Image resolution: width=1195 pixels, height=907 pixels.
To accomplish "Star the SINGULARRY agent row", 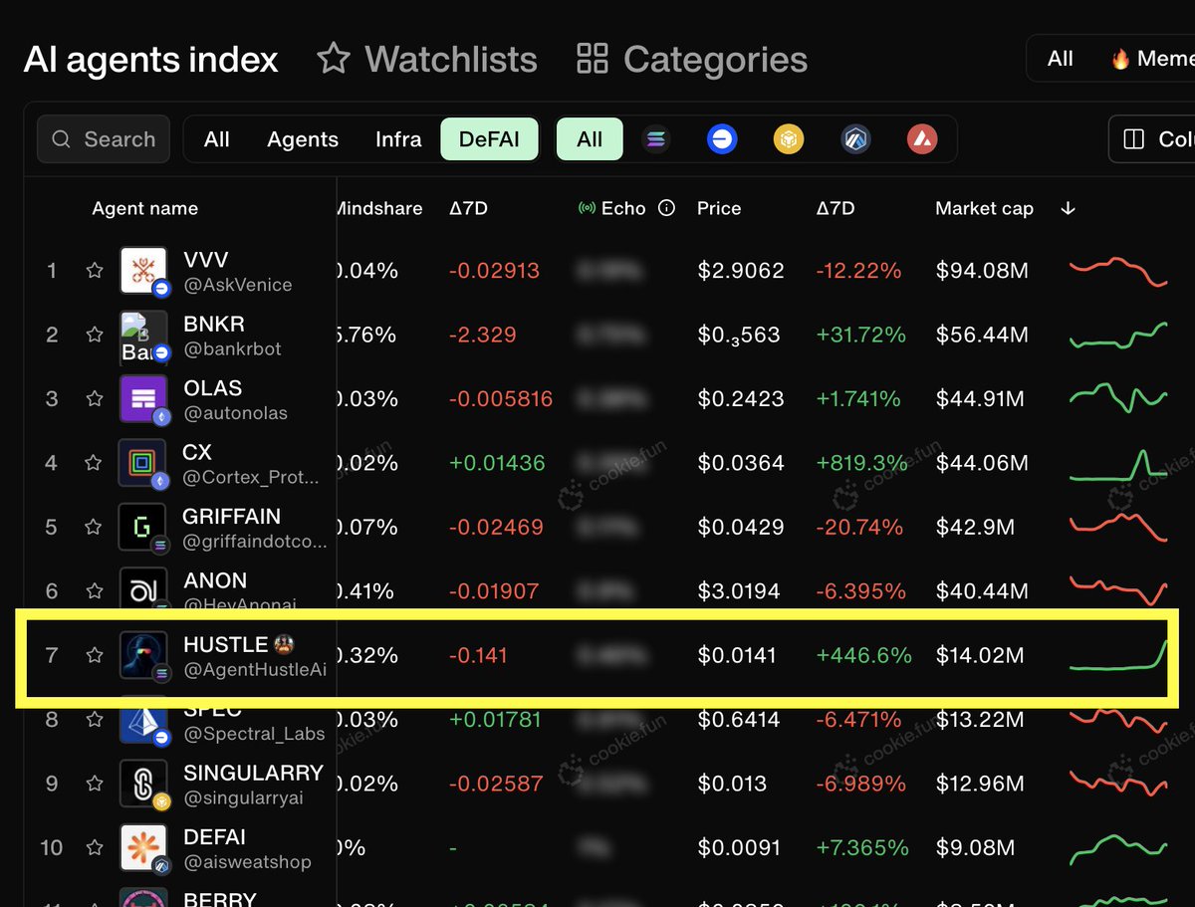I will tap(95, 784).
